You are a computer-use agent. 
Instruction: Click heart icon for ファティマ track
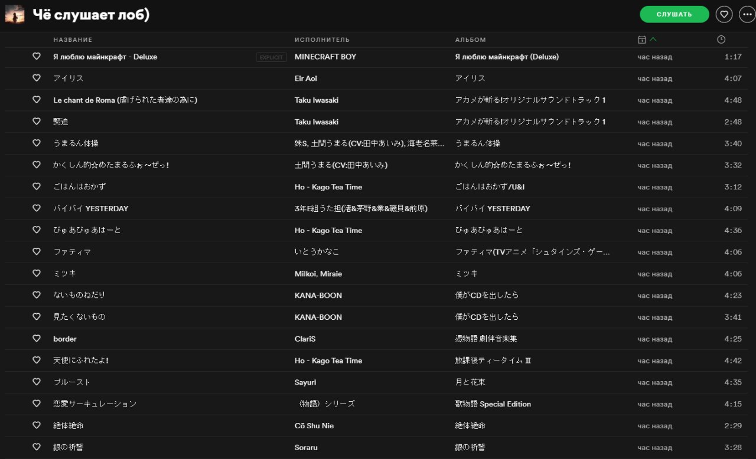[37, 252]
